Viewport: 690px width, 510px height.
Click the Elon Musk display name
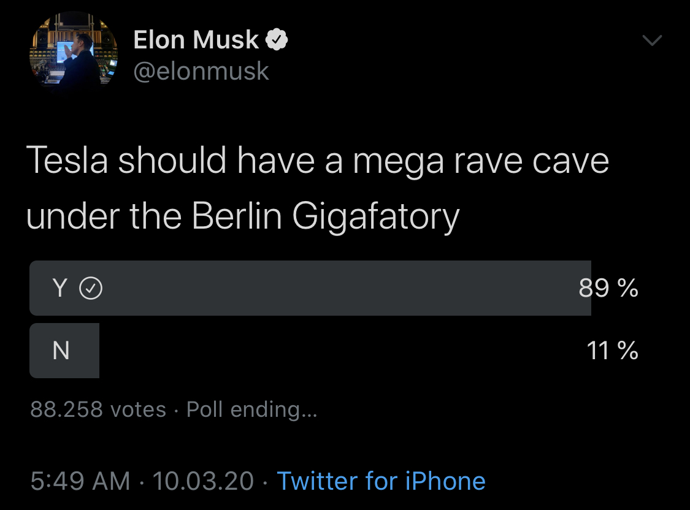pos(196,40)
